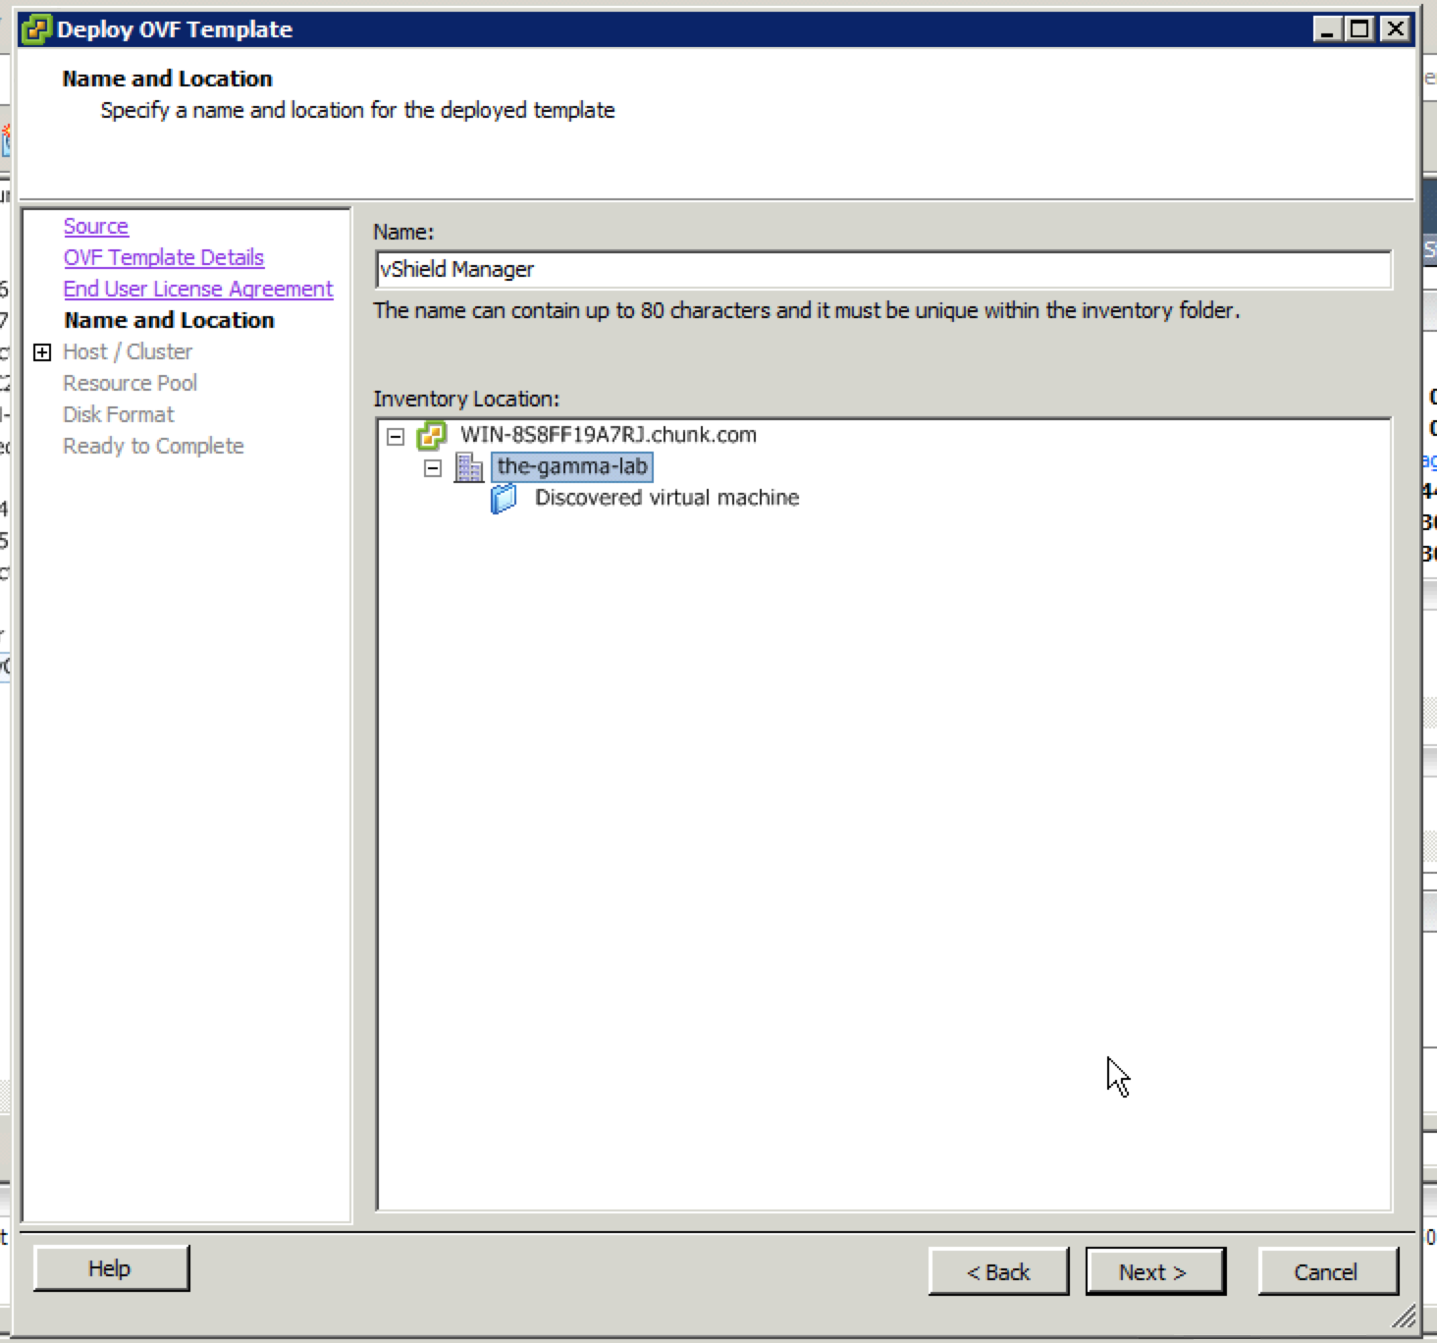Go to the Source wizard step
Image resolution: width=1437 pixels, height=1343 pixels.
[x=95, y=227]
